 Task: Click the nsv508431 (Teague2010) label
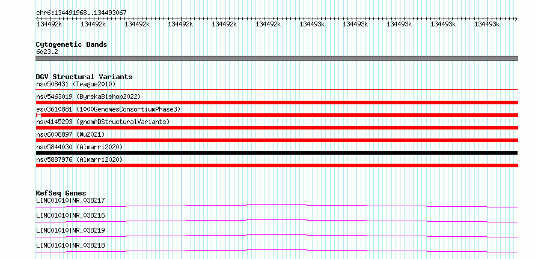click(x=76, y=84)
